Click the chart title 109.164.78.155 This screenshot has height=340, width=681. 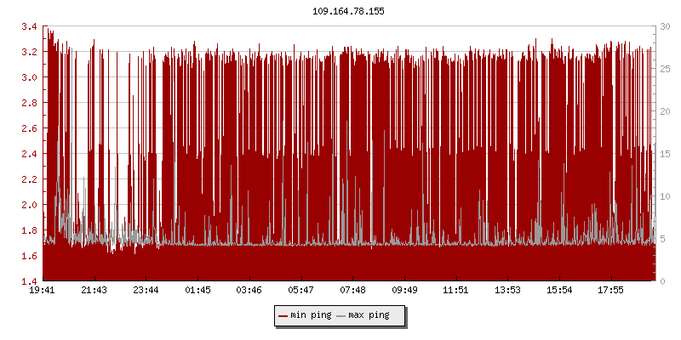click(x=348, y=11)
